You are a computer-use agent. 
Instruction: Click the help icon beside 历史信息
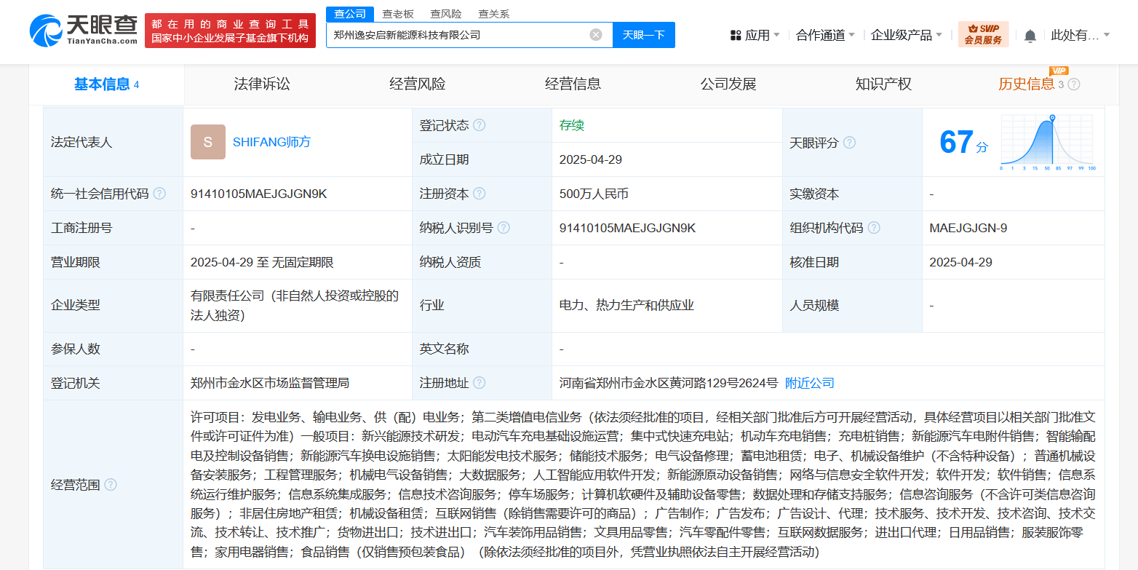(x=1074, y=84)
